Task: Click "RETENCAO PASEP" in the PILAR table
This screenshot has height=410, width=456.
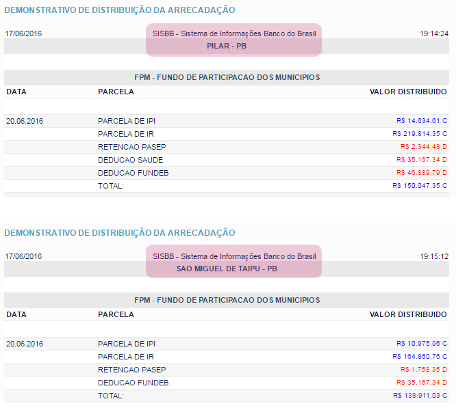Action: [x=131, y=147]
